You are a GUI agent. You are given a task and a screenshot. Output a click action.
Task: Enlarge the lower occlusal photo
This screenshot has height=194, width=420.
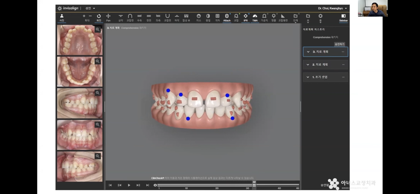pos(97,61)
